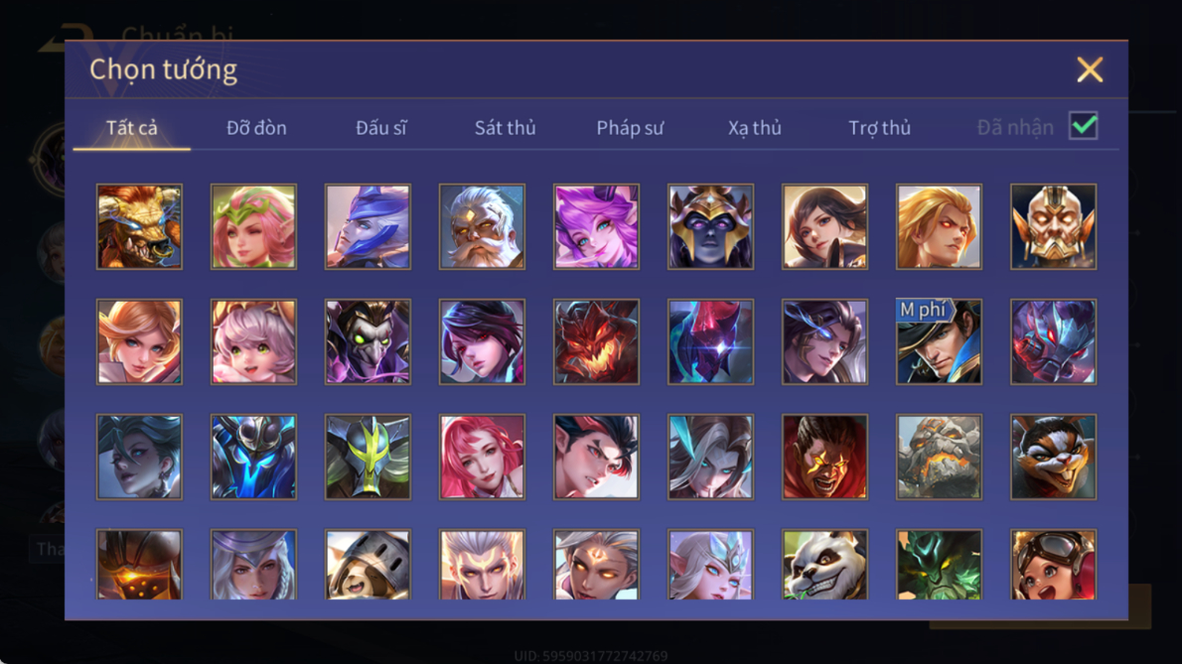Select the grinning raccoon hero portrait
Screen dimensions: 1182x664
(1053, 457)
